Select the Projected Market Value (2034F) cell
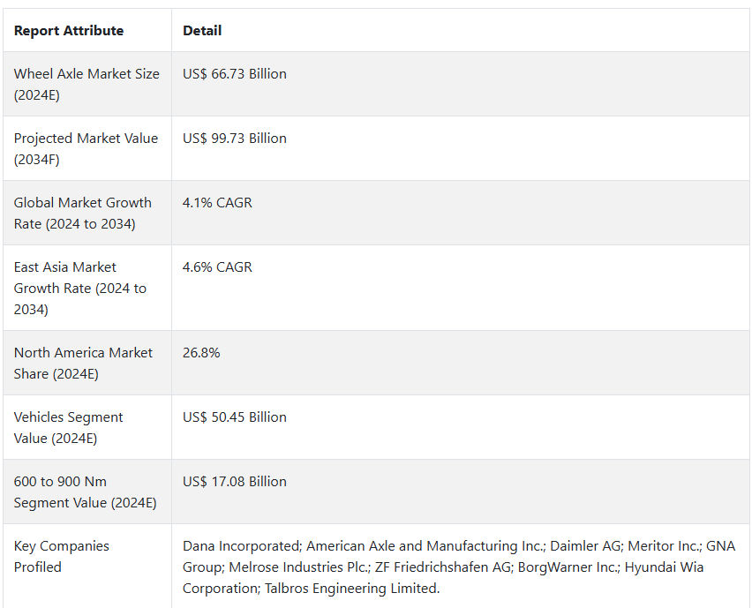This screenshot has height=608, width=752. pos(86,148)
